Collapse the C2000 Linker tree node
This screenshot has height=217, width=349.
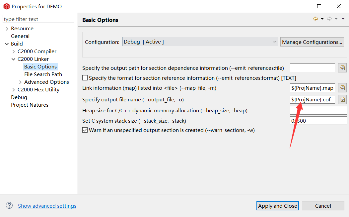click(14, 59)
